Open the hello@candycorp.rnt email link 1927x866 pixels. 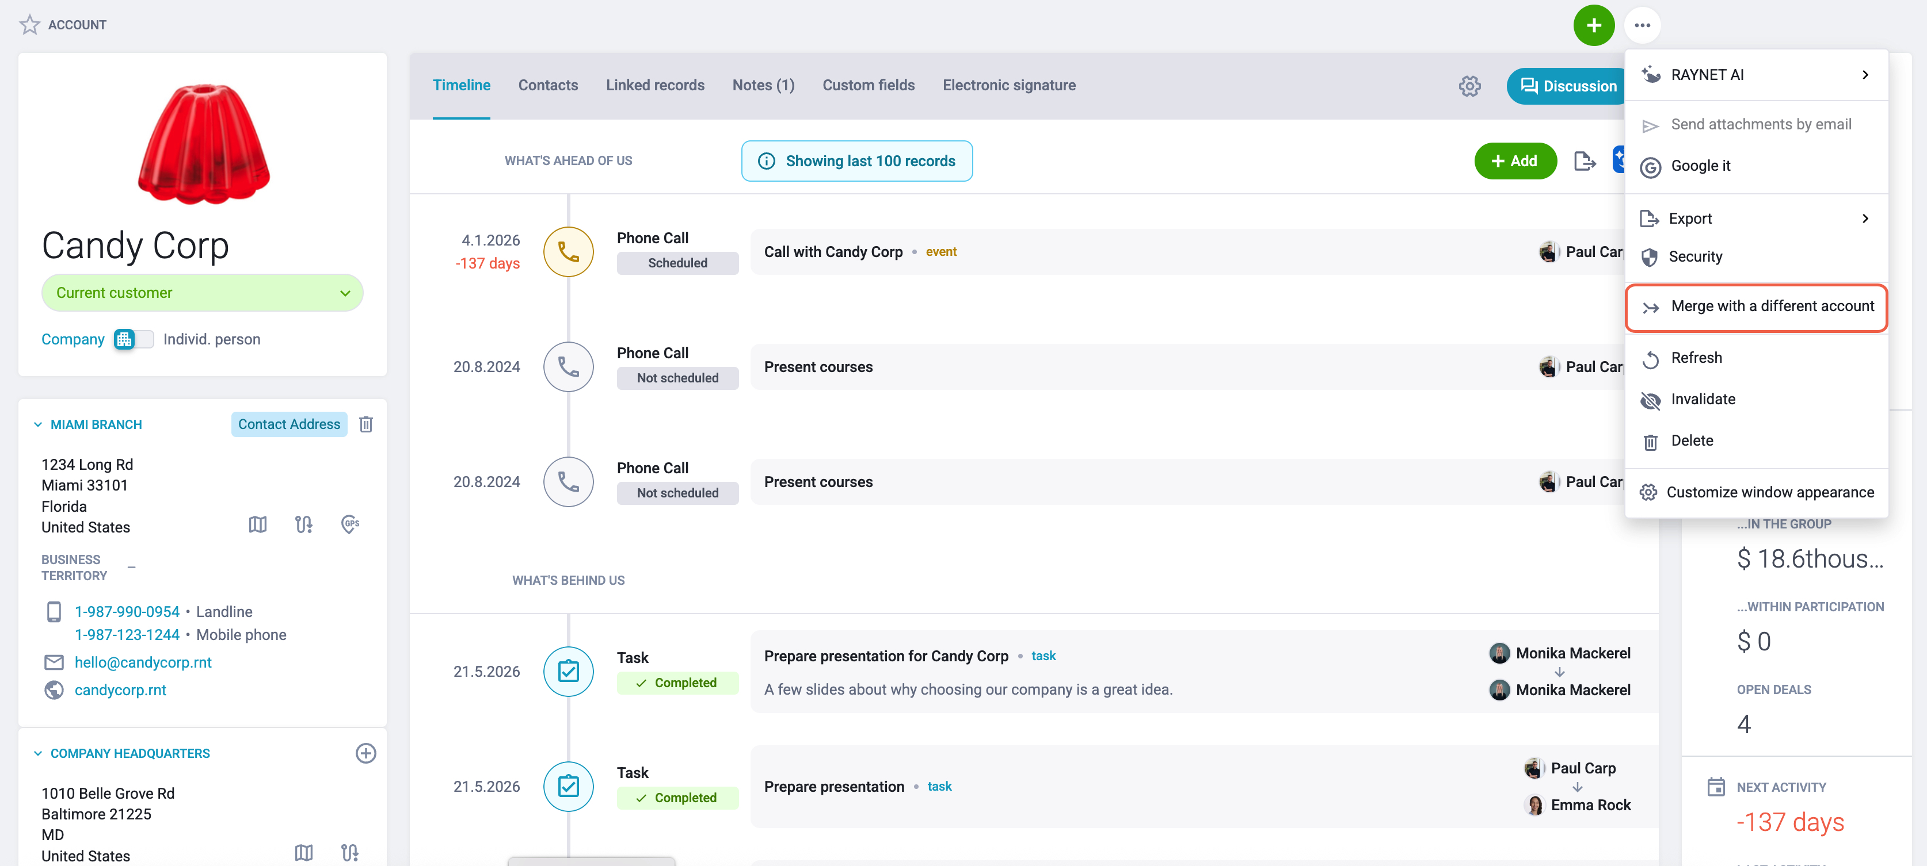tap(143, 662)
